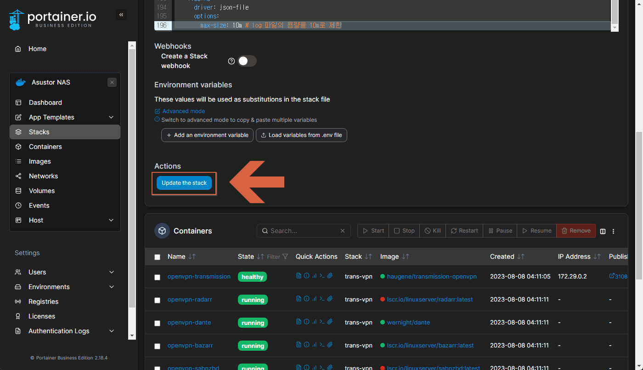Sort containers by the Image arrows

pyautogui.click(x=405, y=256)
